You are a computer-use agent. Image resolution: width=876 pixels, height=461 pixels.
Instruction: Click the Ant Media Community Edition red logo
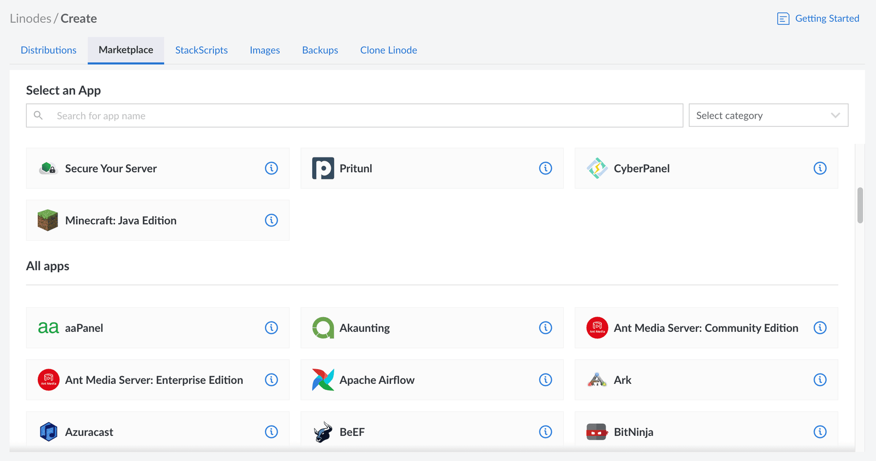[x=597, y=328]
